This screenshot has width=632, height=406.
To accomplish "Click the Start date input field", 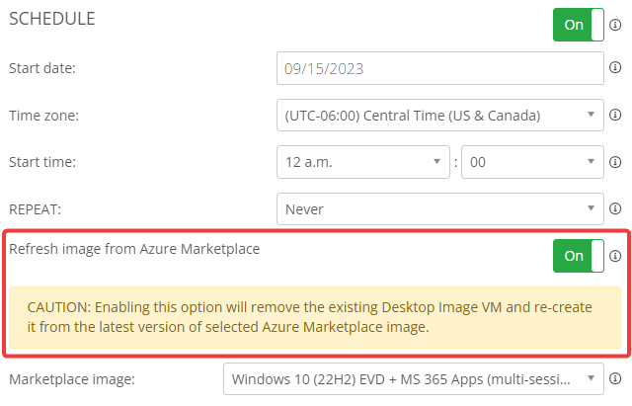I will point(439,68).
